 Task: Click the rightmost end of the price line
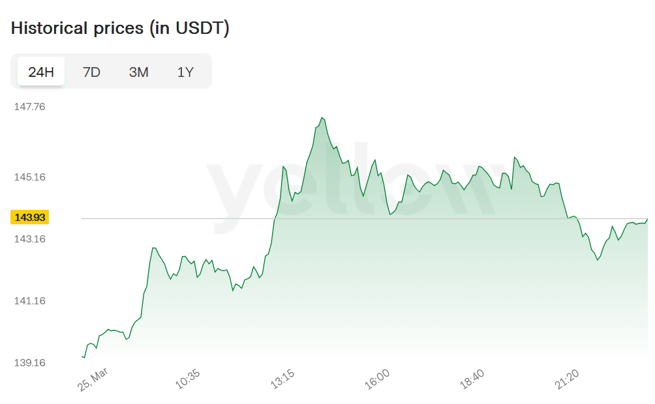click(x=647, y=219)
